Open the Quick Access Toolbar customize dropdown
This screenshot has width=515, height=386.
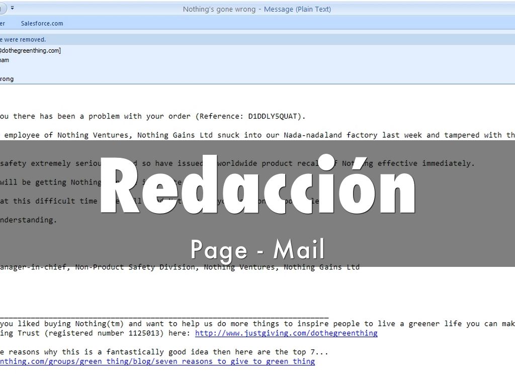pyautogui.click(x=12, y=8)
